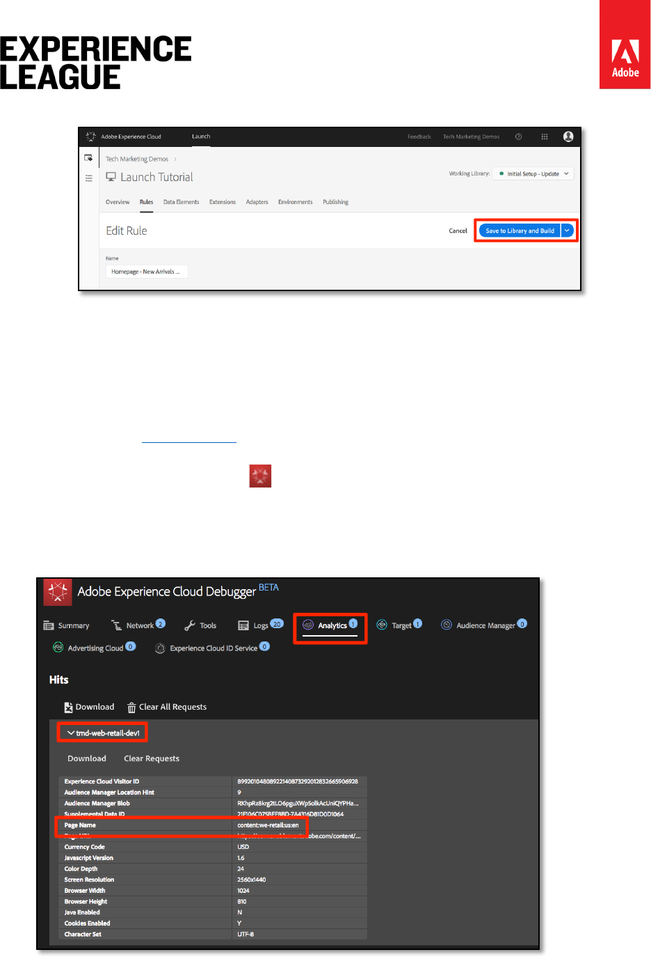Click the Logs count badge 20
This screenshot has width=651, height=959.
click(x=277, y=623)
